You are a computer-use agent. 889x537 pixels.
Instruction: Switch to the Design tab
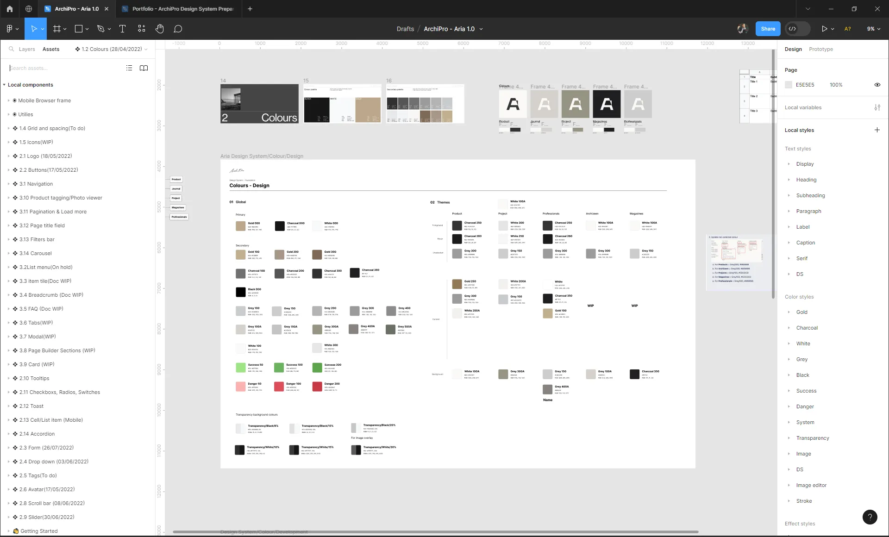coord(793,49)
